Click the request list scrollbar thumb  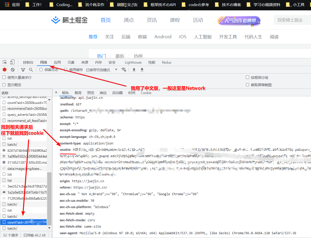(x=49, y=198)
